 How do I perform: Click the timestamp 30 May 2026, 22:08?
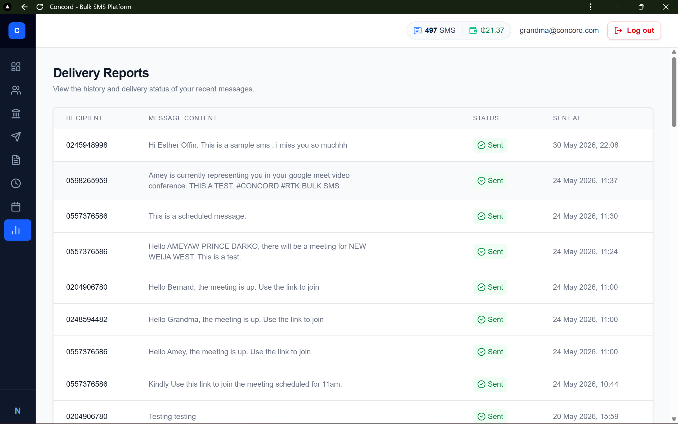pos(585,145)
